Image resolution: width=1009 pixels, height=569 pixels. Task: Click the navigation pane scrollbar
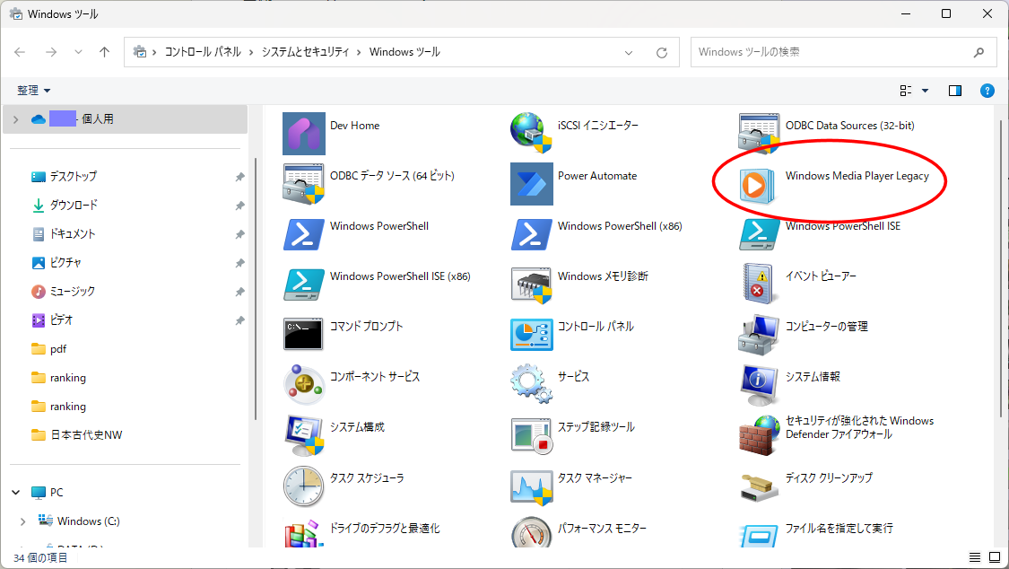(x=256, y=290)
